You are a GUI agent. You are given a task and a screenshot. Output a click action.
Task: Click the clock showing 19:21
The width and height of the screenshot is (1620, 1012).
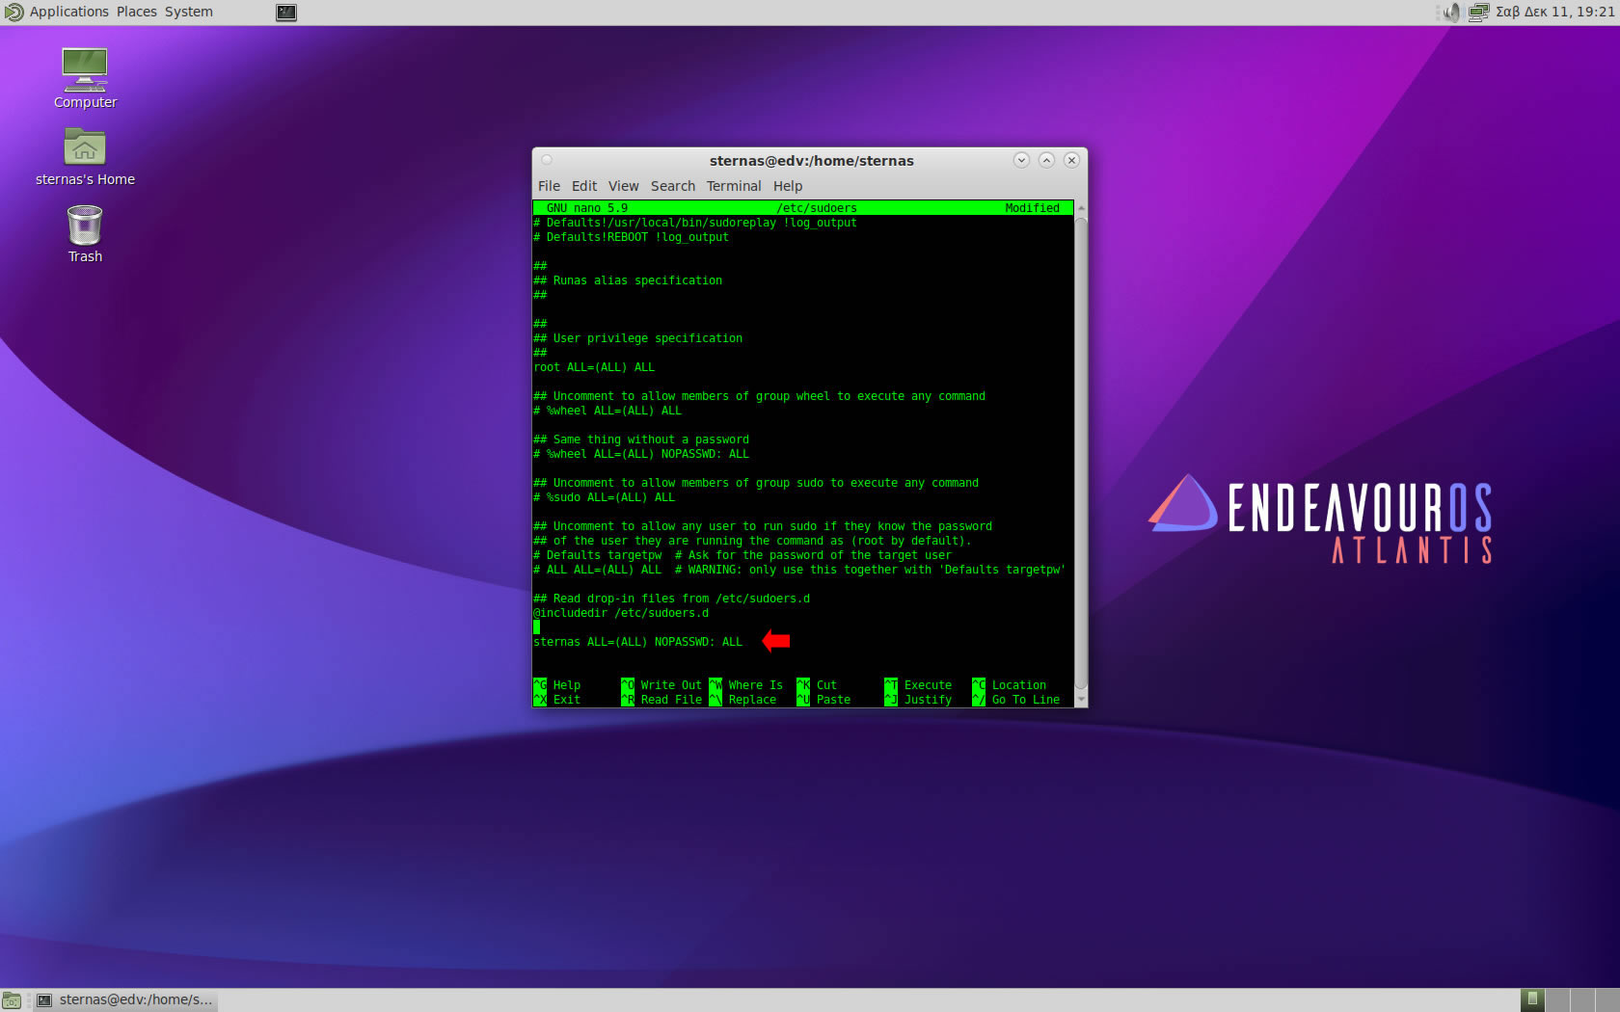pos(1554,12)
